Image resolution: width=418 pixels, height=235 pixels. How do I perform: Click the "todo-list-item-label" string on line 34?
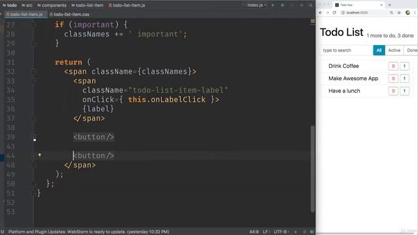tap(178, 90)
